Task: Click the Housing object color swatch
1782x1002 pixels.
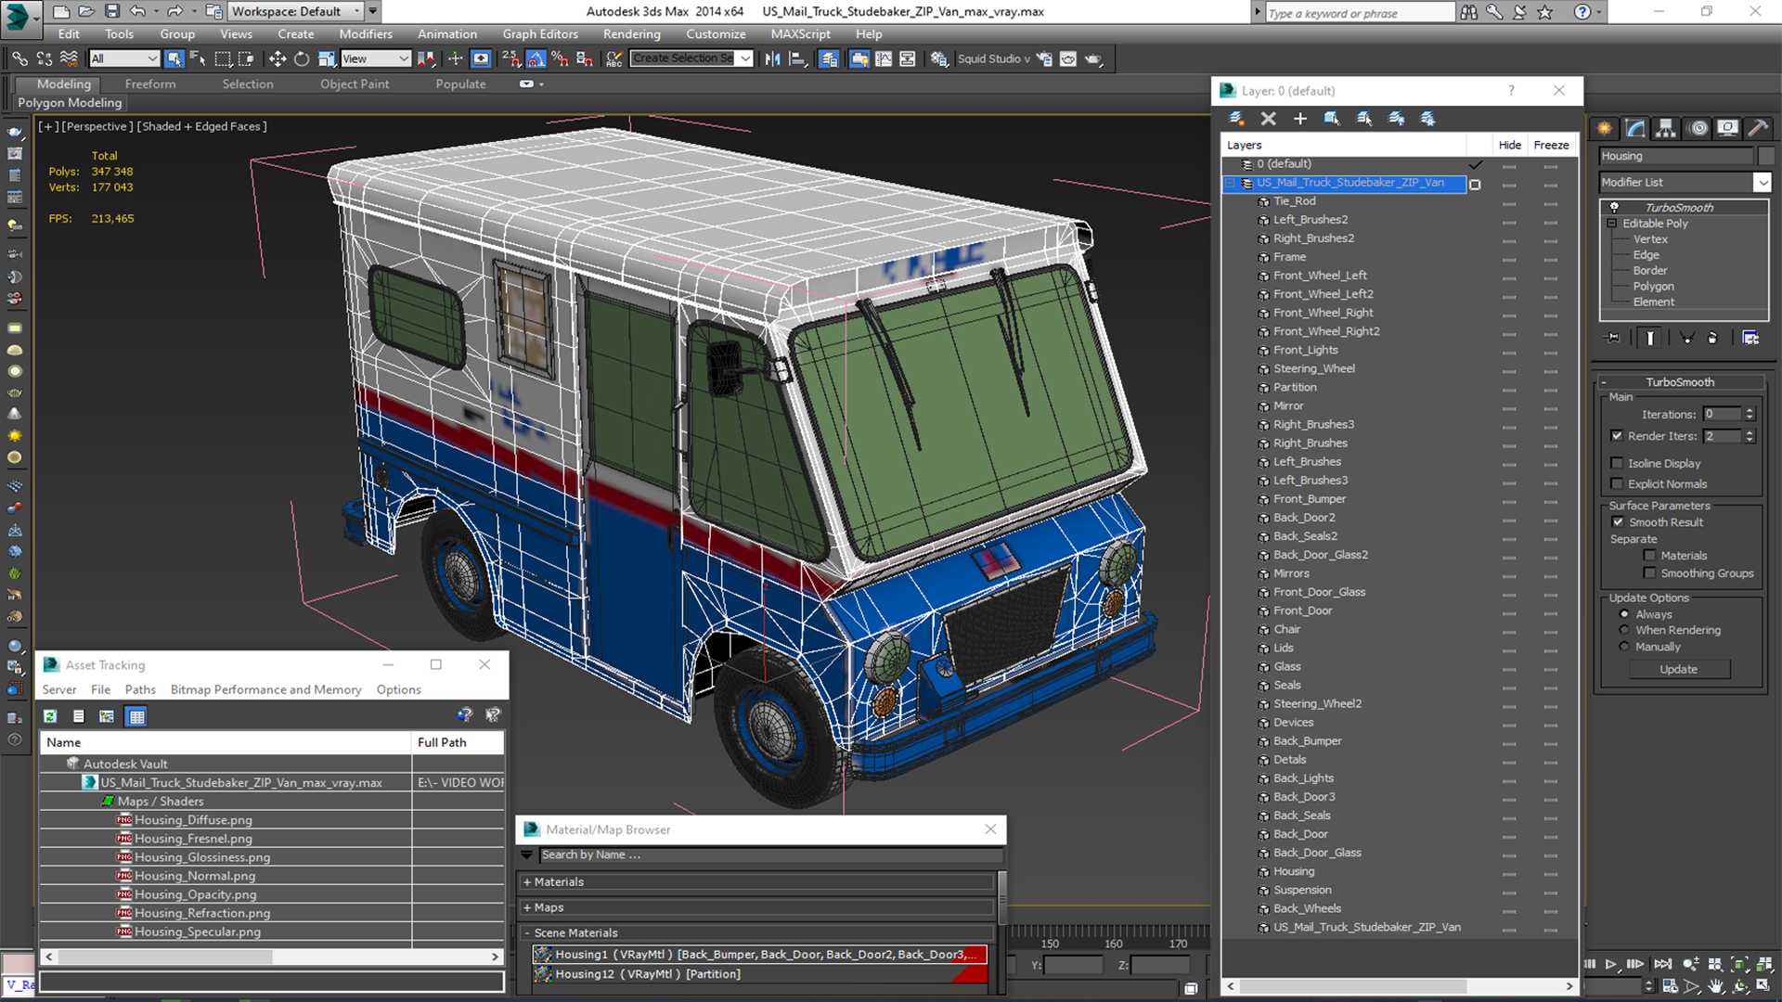Action: (1766, 156)
